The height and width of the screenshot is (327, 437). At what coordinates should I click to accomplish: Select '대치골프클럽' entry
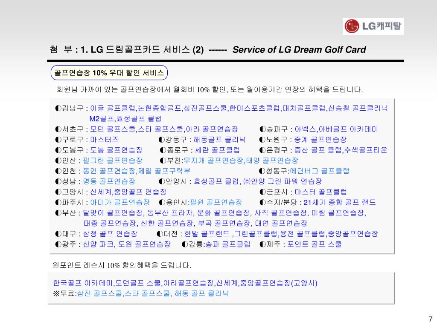click(x=304, y=108)
